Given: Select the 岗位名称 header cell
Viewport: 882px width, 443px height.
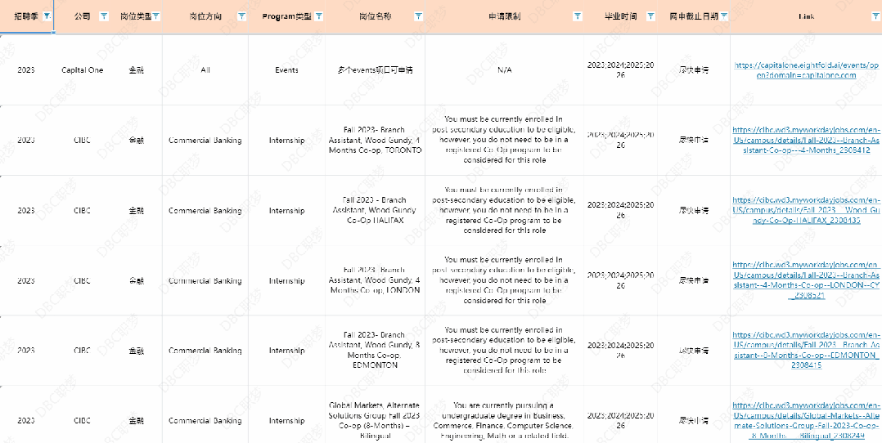Looking at the screenshot, I should 376,16.
